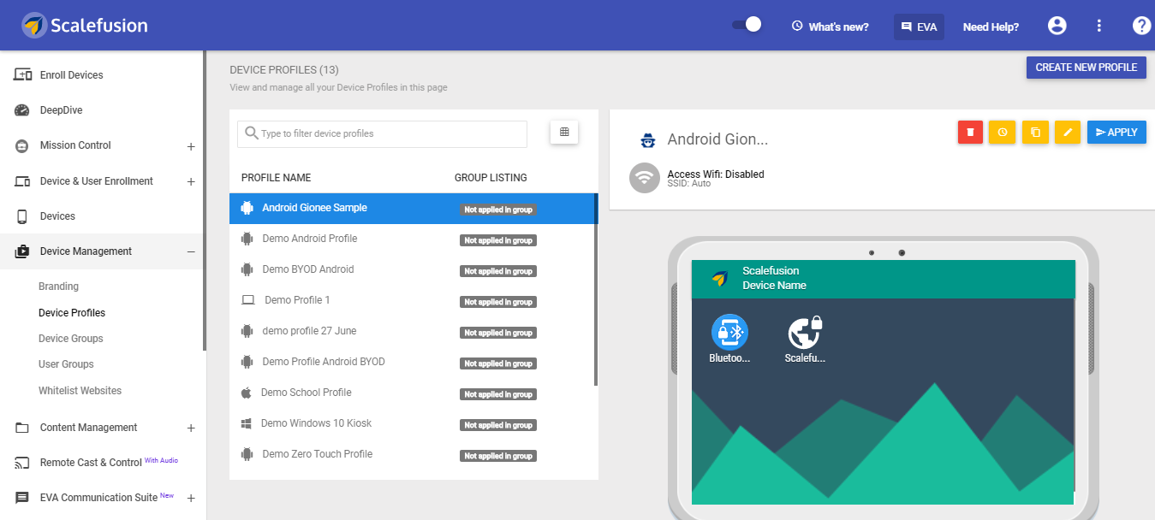This screenshot has width=1155, height=520.
Task: Edit the profile with the pencil button
Action: pyautogui.click(x=1068, y=132)
